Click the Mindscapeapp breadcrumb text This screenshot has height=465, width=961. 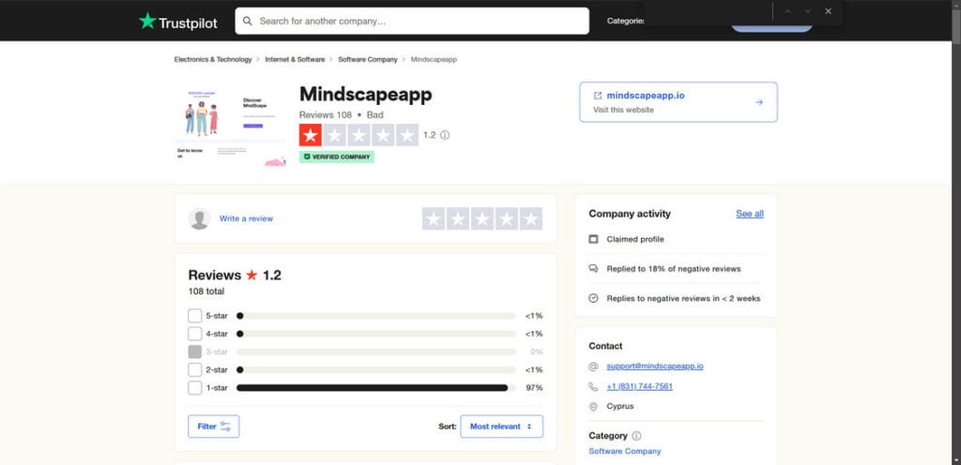pos(434,59)
